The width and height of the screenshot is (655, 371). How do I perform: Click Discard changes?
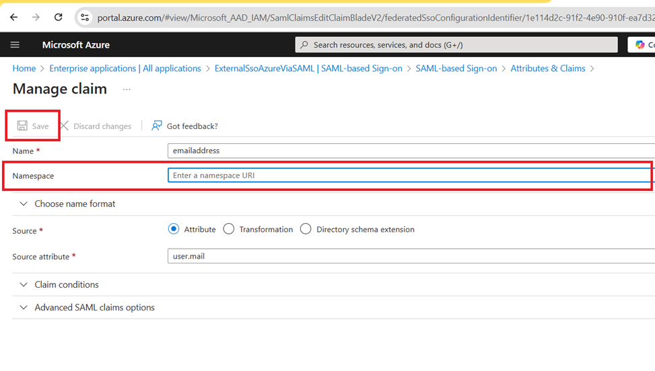(96, 126)
